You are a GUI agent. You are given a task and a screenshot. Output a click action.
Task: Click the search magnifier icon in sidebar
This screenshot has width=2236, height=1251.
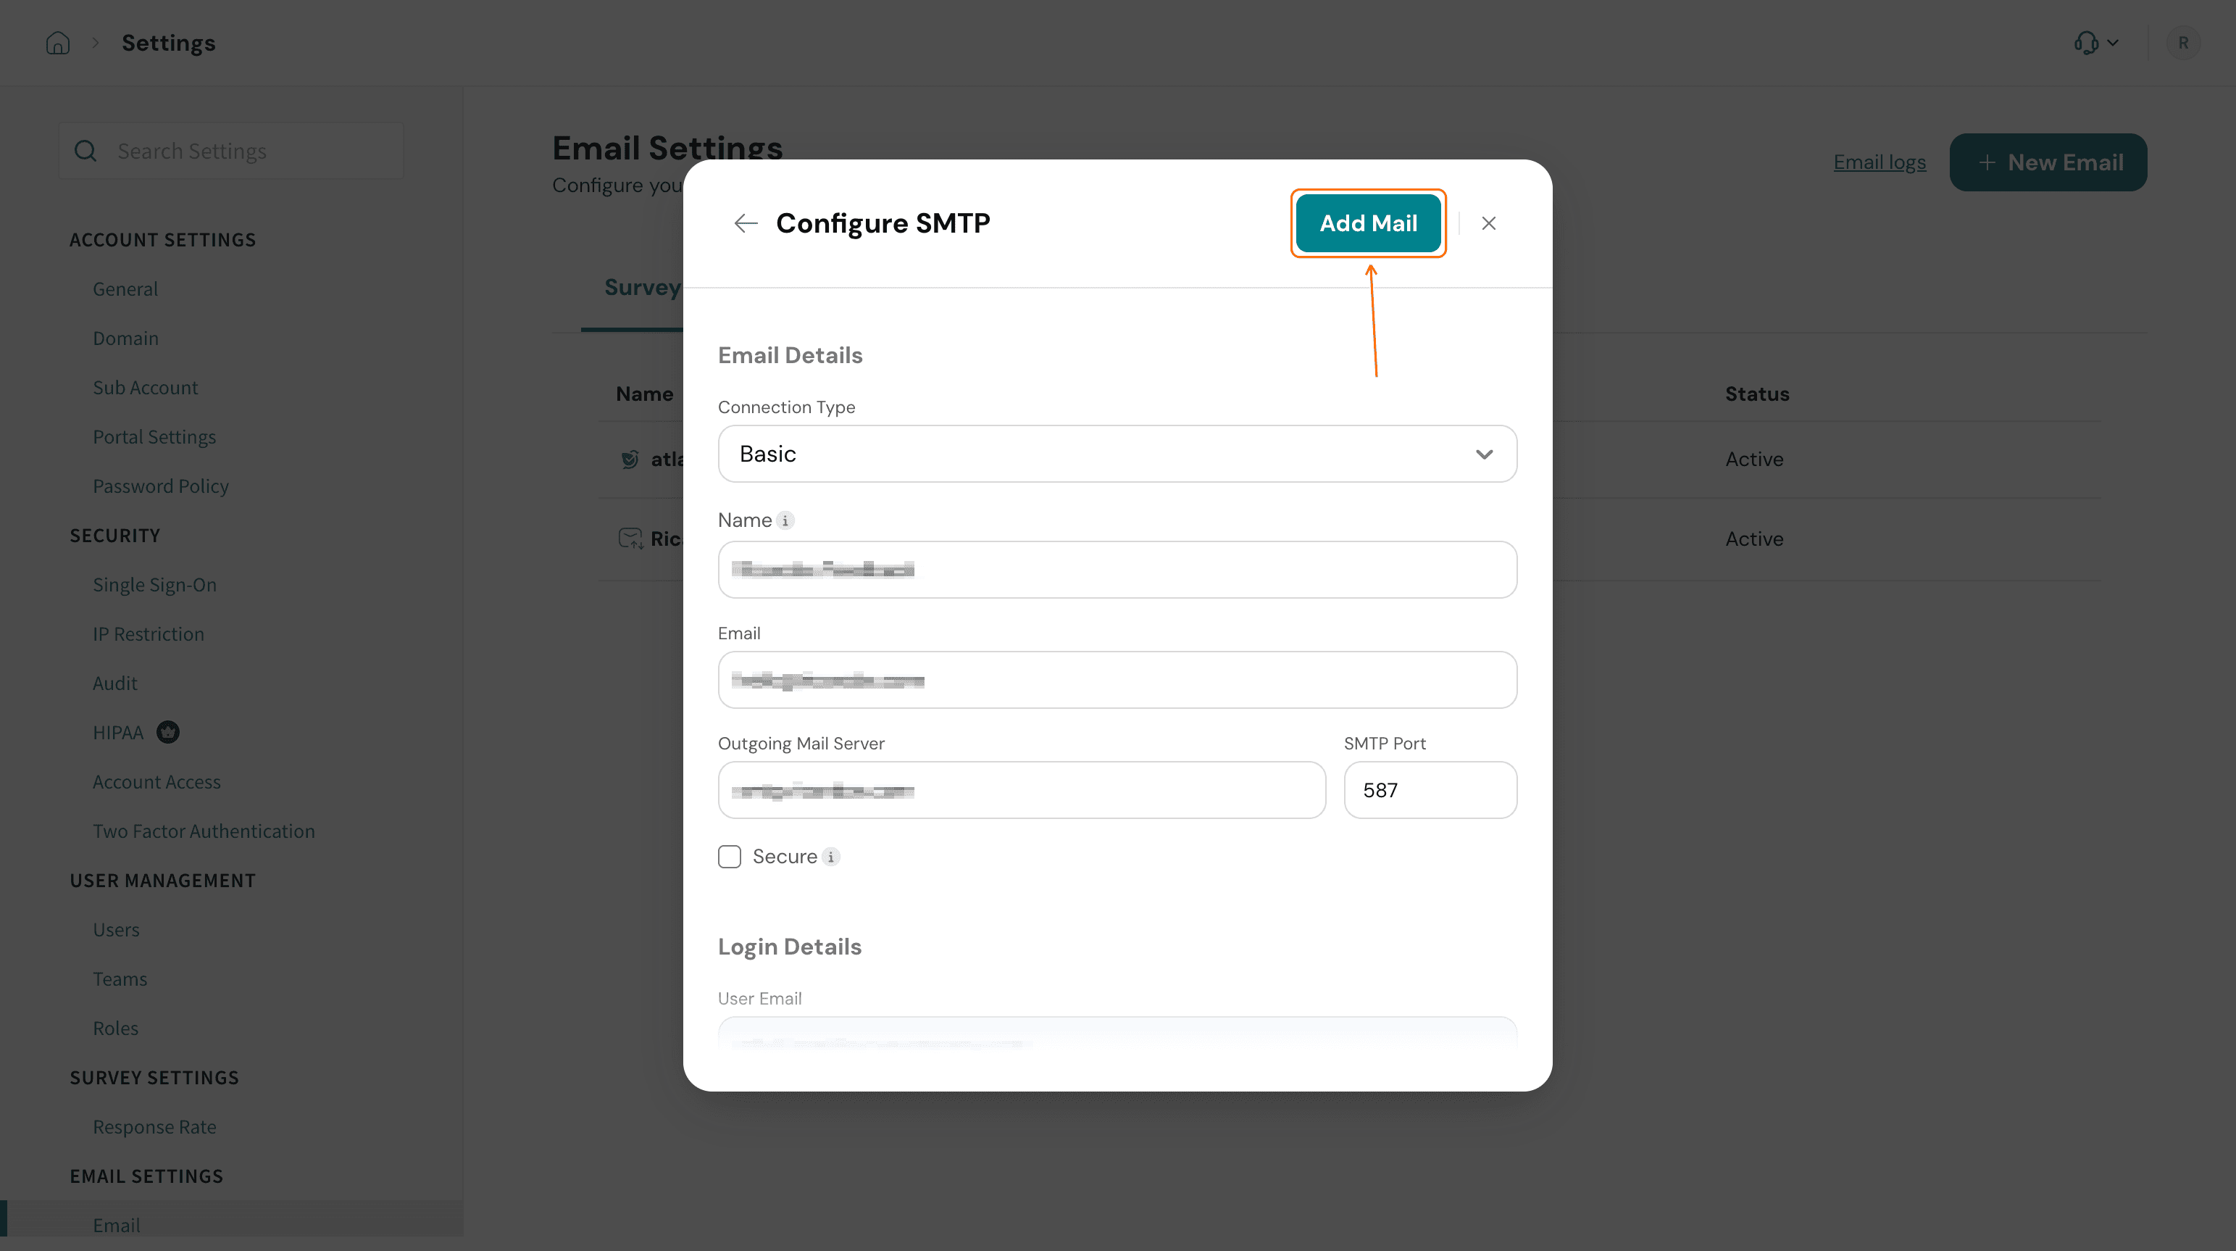(85, 151)
